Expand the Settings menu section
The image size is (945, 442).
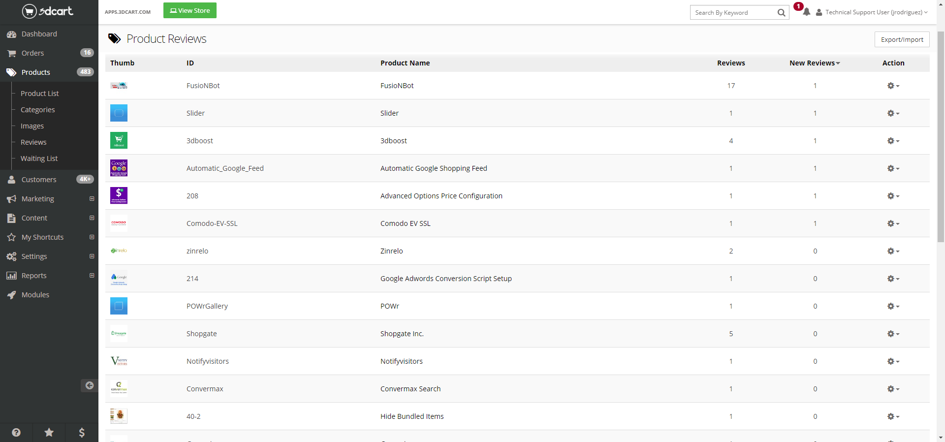coord(92,256)
